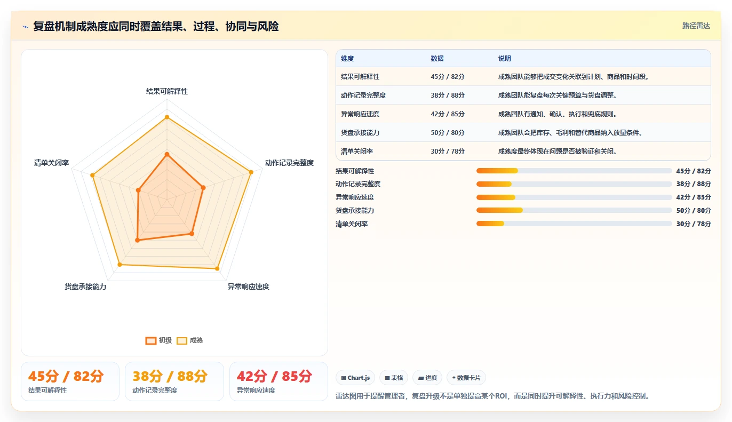Click 成熟 data point on 结果可解释性 axis
The image size is (732, 422).
[167, 117]
